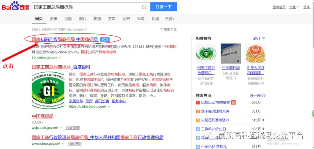
Task: Click the 职责 sublink
Action: 89,101
